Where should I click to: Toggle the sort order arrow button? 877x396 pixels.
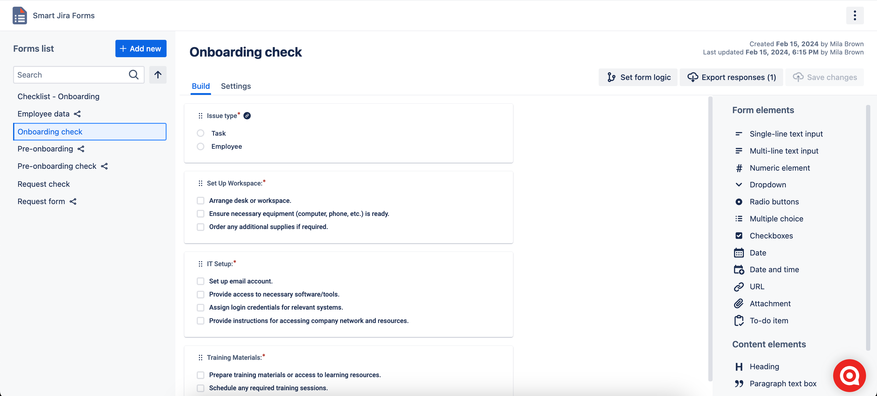tap(158, 75)
